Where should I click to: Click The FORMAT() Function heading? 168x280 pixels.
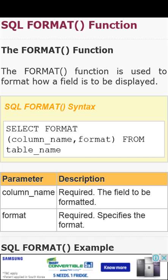pos(57,50)
